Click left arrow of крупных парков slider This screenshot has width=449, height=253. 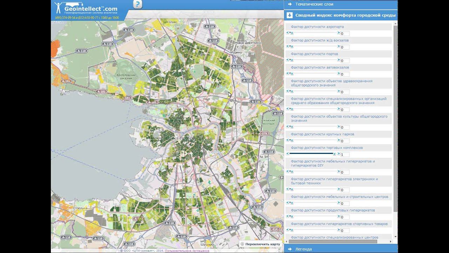[288, 140]
